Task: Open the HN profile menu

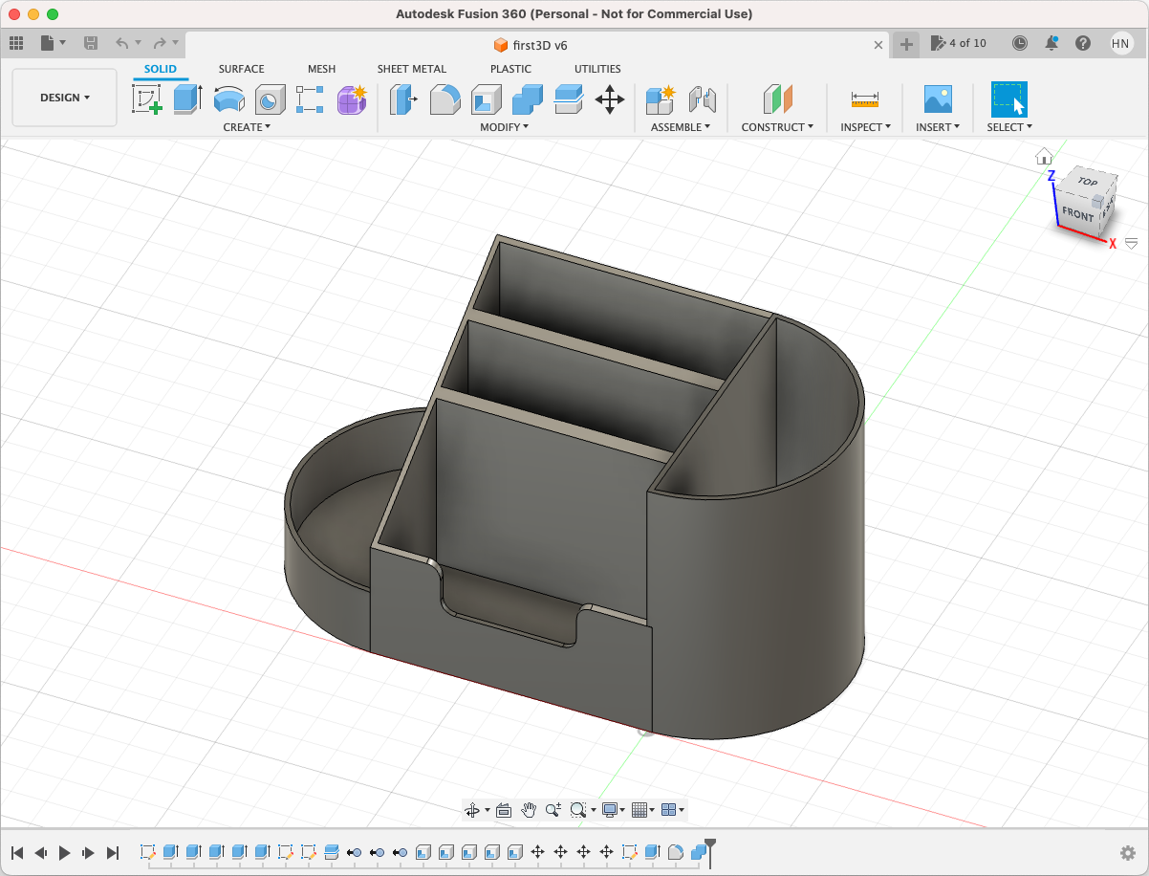Action: click(x=1121, y=43)
